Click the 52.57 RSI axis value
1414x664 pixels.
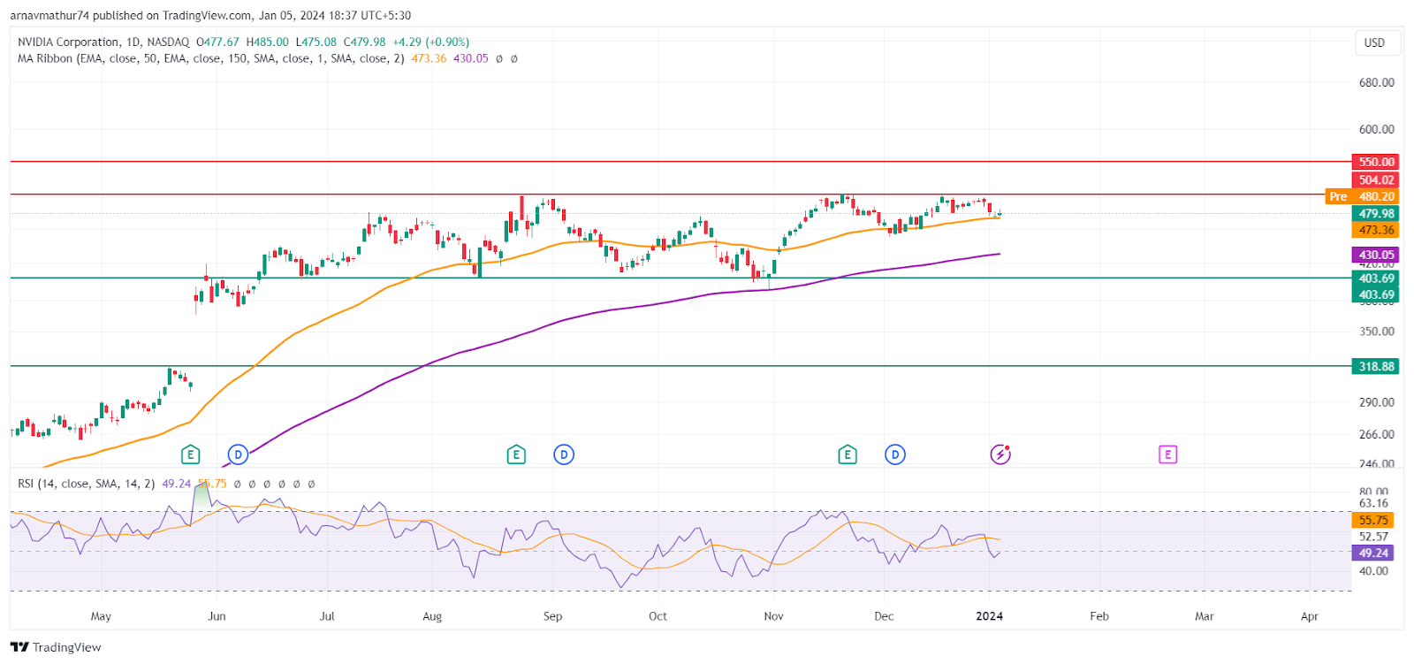point(1373,537)
